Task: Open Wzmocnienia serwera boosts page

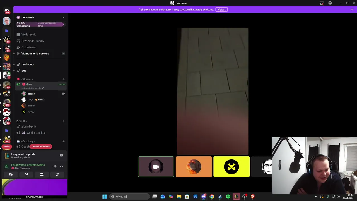Action: pyautogui.click(x=41, y=54)
